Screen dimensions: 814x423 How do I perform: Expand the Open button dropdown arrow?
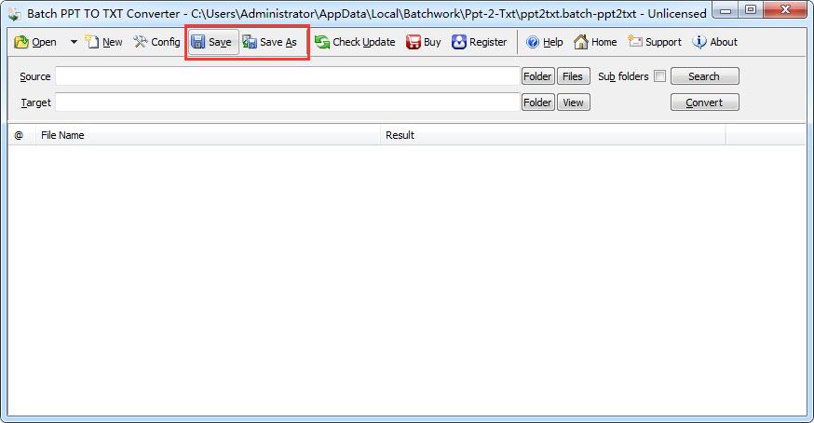[x=74, y=42]
